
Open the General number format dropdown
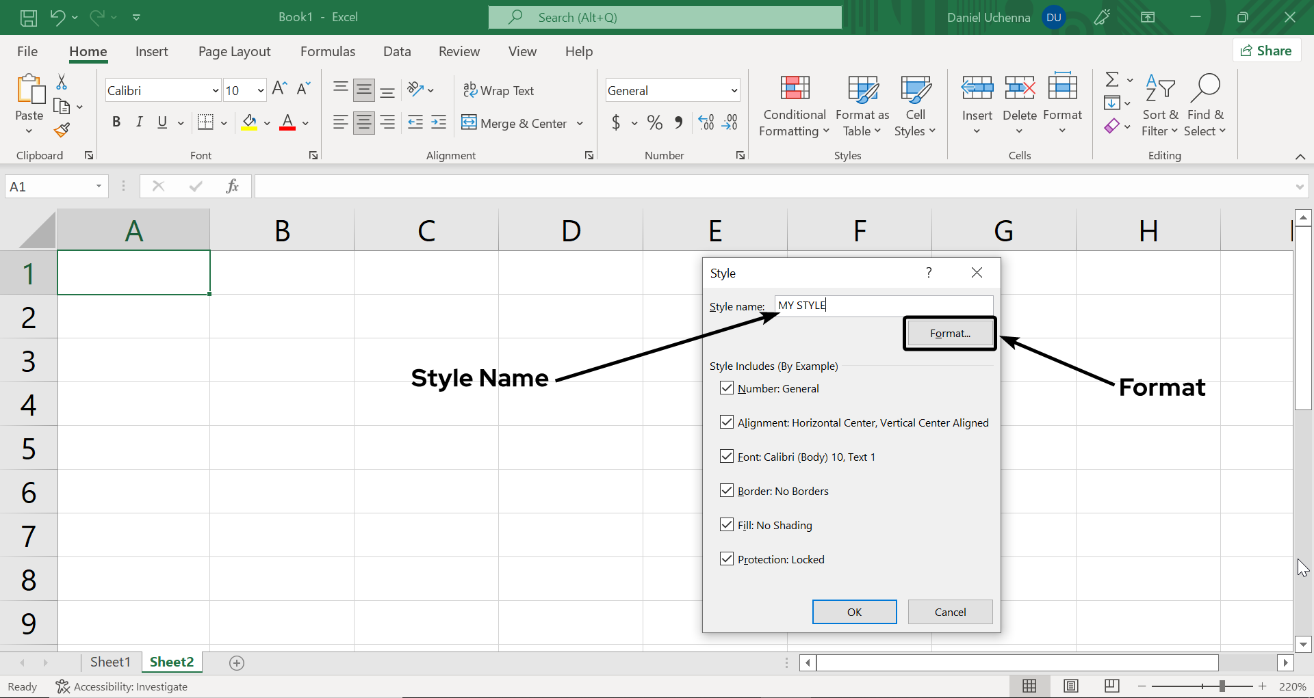coord(732,90)
